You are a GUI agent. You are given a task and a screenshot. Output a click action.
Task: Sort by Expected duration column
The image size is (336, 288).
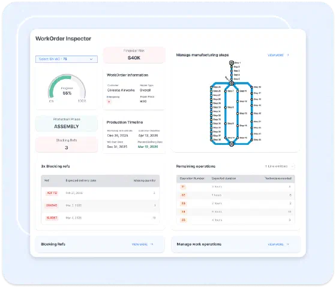click(224, 178)
